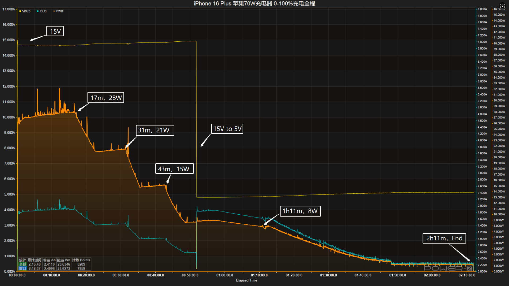
Task: Click the 00:10:00.0 time axis tick
Action: [52, 275]
